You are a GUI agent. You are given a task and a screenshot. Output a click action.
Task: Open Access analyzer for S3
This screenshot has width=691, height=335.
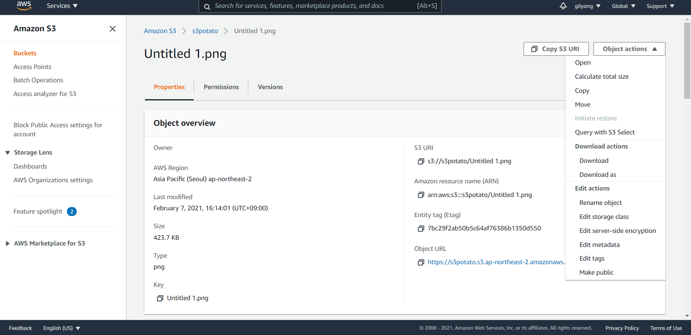coord(45,94)
